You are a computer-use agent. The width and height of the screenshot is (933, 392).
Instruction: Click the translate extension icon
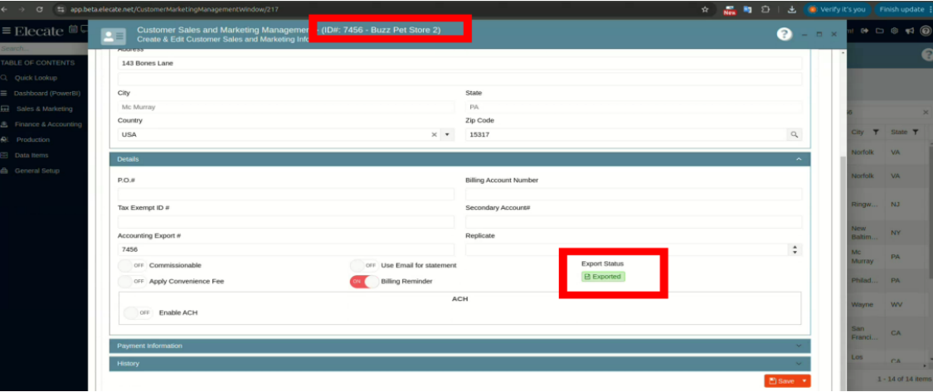point(747,9)
